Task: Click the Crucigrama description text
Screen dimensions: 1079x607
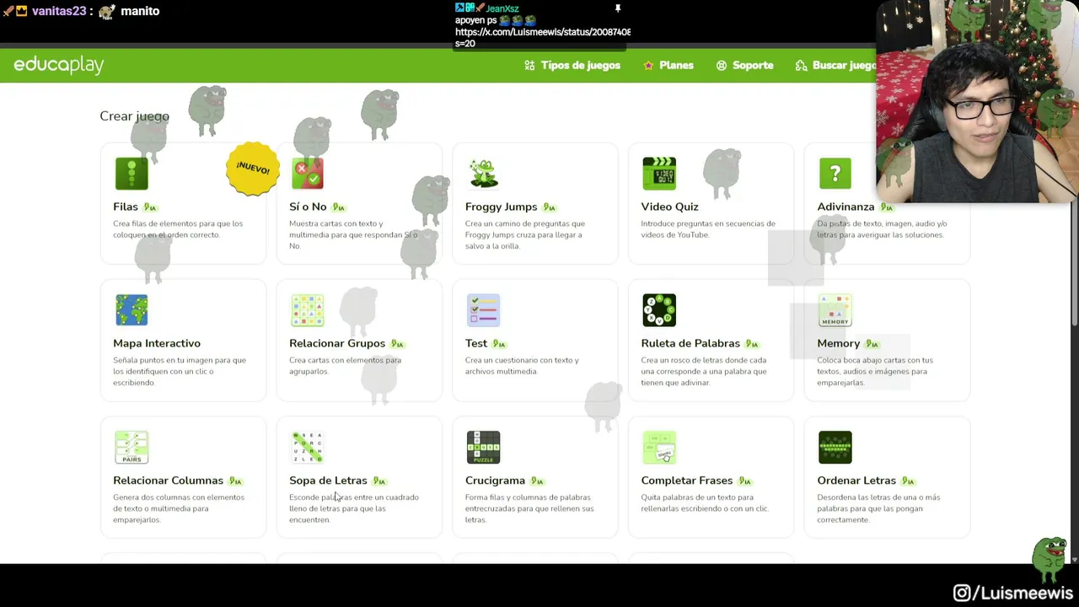Action: click(x=529, y=508)
